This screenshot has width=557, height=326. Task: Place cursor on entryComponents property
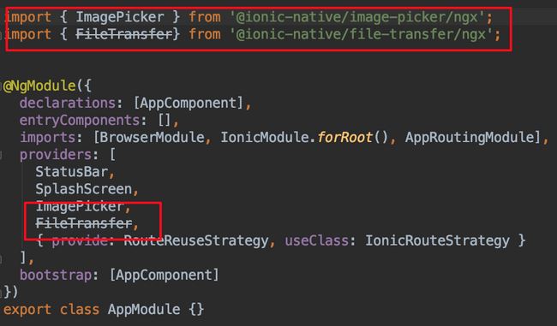point(80,121)
